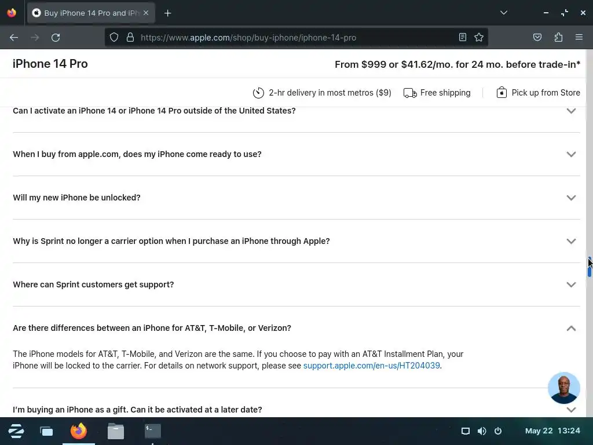Open the Zorin start menu
593x445 pixels.
click(16, 431)
